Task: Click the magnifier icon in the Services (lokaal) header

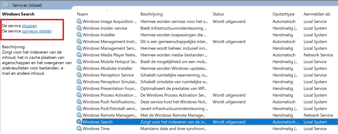Action: [6, 5]
